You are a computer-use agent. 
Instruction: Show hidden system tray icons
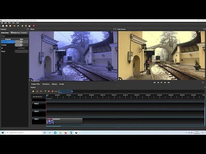coord(186,133)
